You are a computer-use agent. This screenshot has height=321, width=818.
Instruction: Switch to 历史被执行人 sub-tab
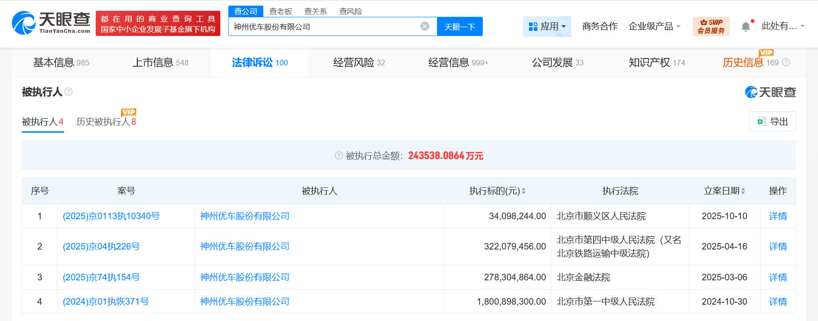point(106,122)
